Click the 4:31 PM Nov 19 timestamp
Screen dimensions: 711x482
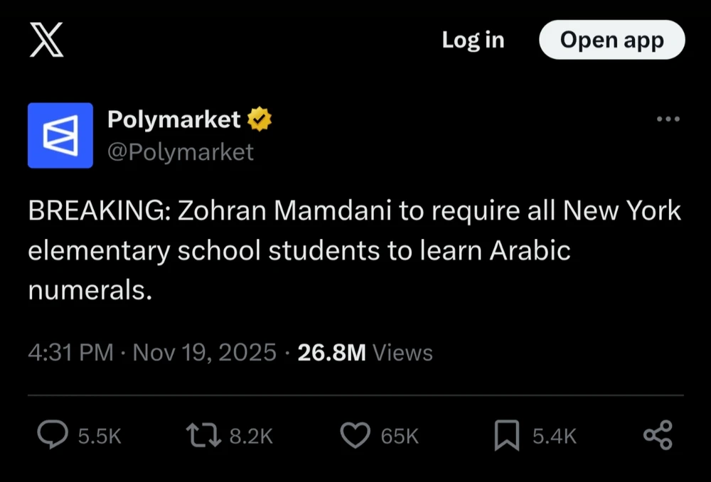point(151,353)
